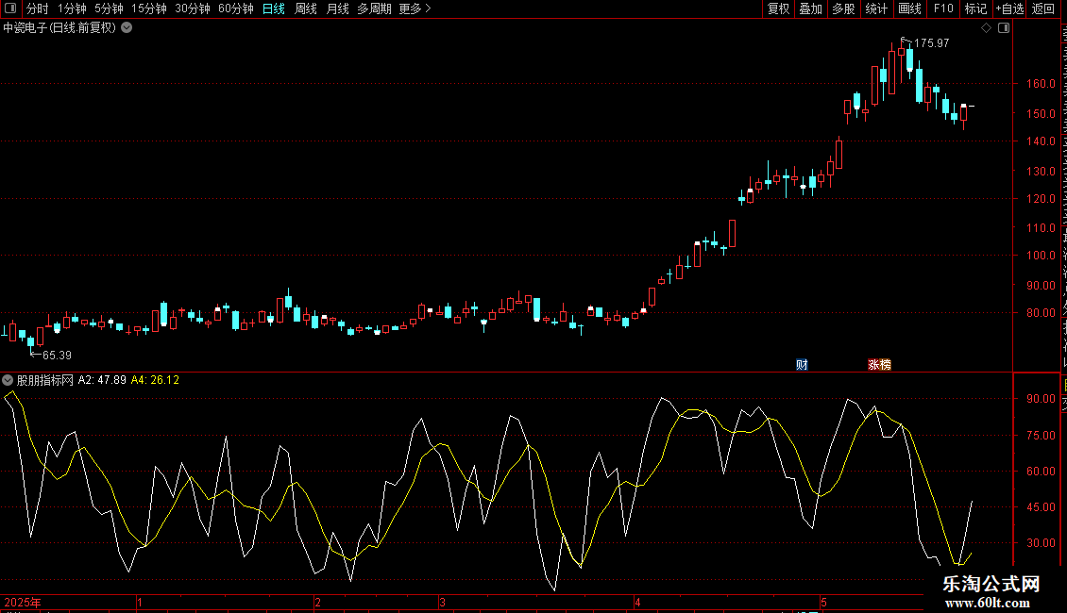Click the A4: 26.12 indicator value
1067x613 pixels.
pyautogui.click(x=155, y=380)
